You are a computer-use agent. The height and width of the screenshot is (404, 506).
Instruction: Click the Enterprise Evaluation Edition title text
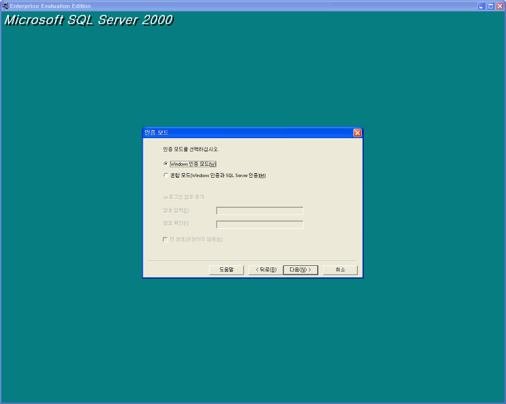click(50, 6)
